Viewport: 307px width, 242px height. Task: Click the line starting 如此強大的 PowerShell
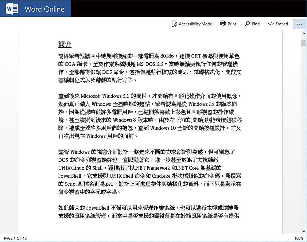[x=148, y=208]
